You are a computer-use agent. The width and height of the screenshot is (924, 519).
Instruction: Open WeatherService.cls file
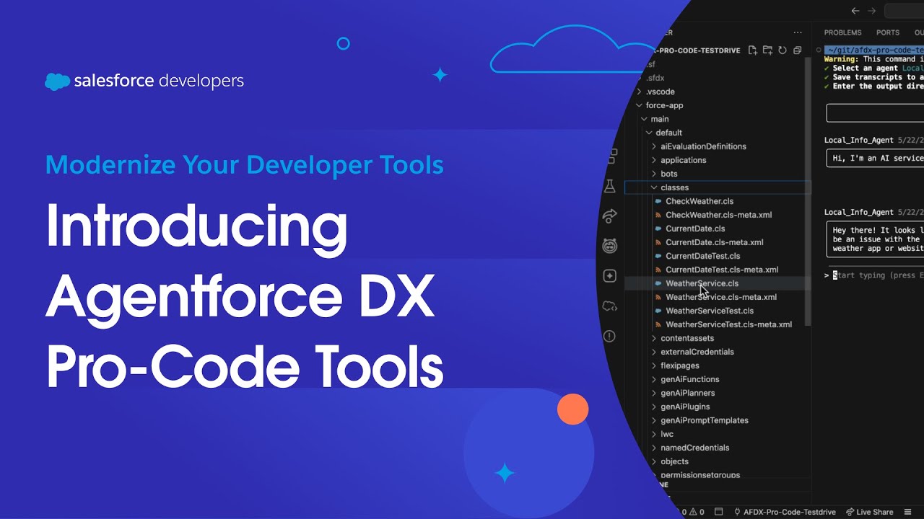(702, 283)
